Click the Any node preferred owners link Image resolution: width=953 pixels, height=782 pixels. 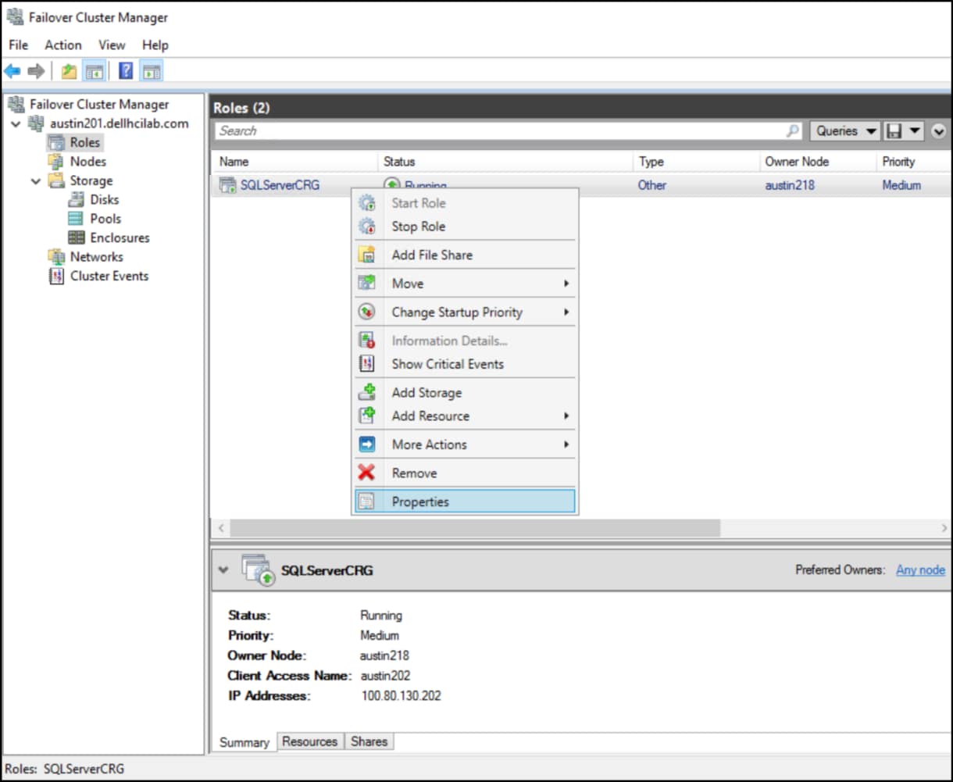pos(920,570)
